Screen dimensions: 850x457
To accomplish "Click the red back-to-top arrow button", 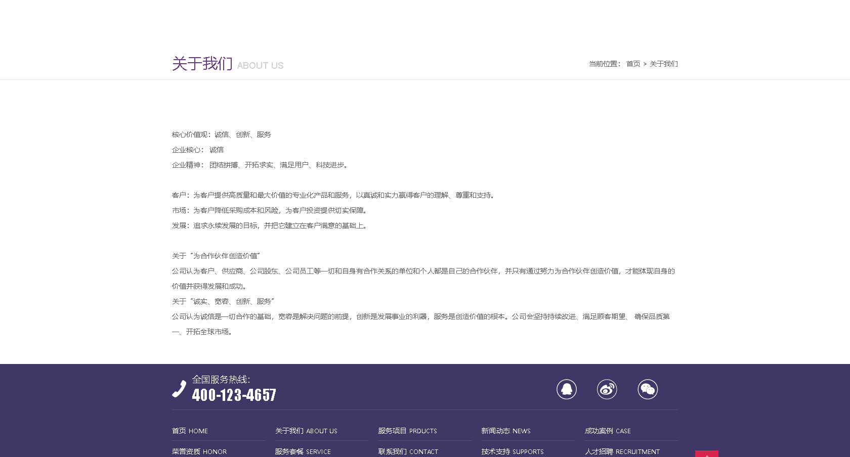I will click(x=707, y=453).
